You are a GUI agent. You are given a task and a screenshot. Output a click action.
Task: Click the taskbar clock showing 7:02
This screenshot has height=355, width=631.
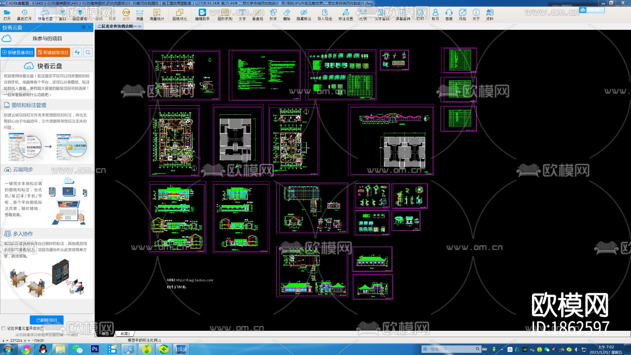[606, 349]
